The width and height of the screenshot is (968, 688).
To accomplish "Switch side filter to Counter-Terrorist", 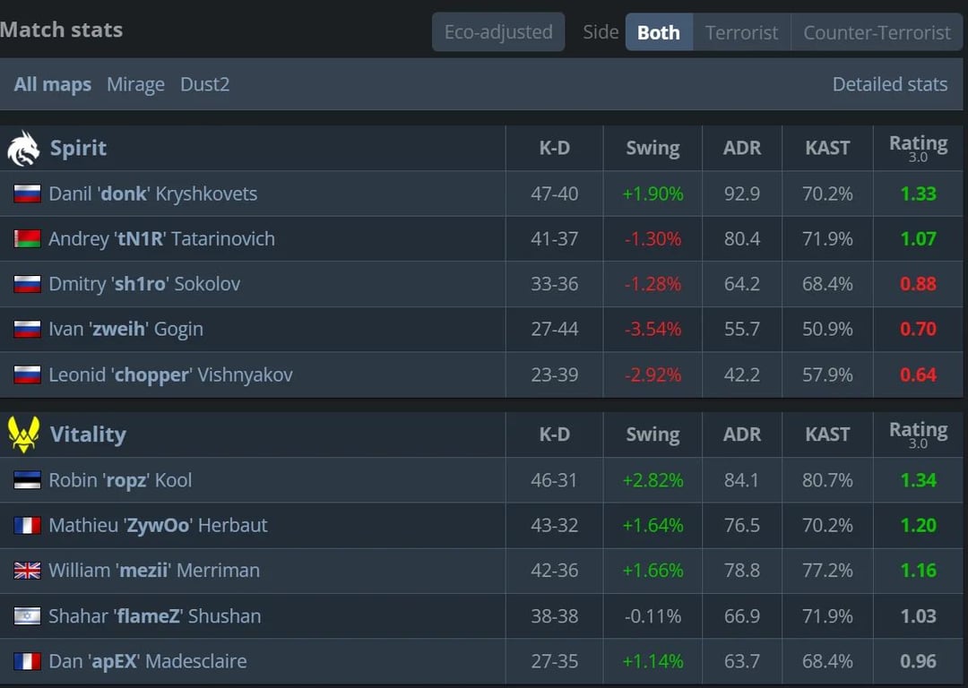I will [x=877, y=32].
